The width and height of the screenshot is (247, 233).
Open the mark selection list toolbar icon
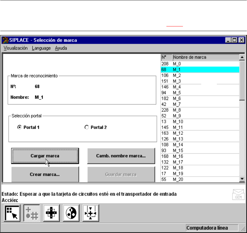click(12, 213)
